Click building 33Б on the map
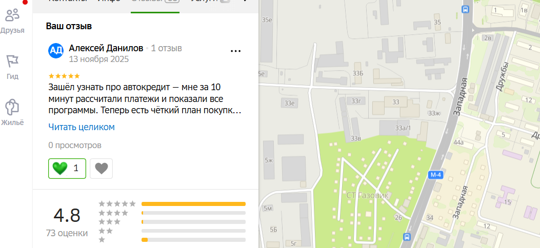Screen dimensions: 540x248 [358, 73]
